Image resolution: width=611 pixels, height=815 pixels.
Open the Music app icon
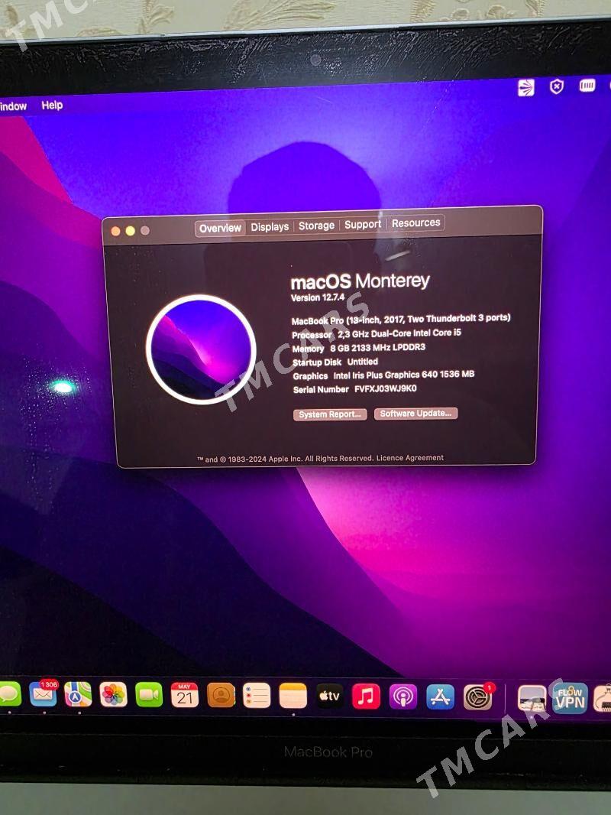367,696
